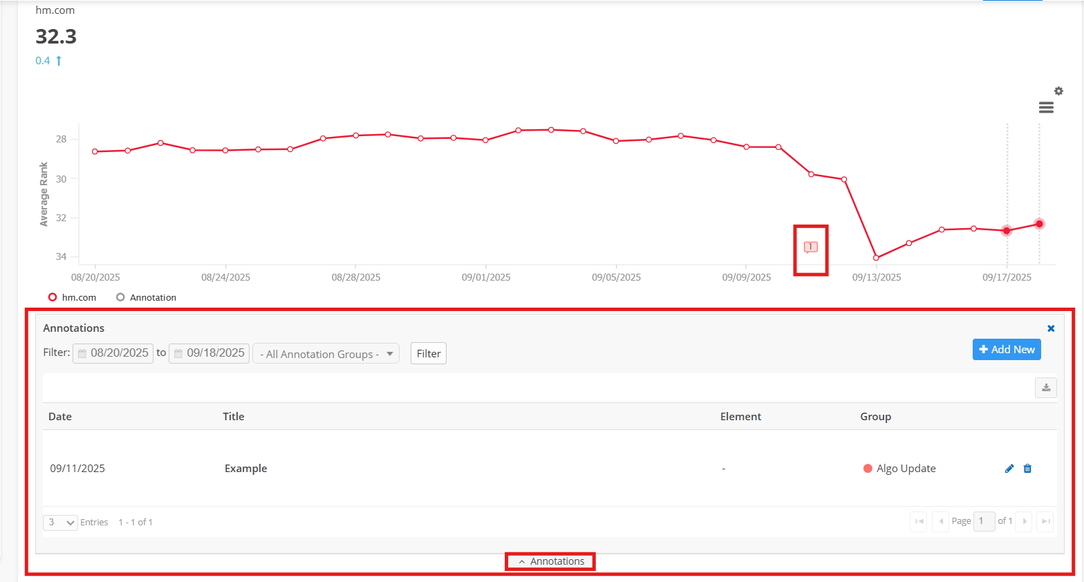The image size is (1084, 582).
Task: Download annotations export icon
Action: coord(1045,388)
